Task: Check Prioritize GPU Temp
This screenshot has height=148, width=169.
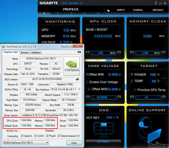Action: tap(135, 90)
